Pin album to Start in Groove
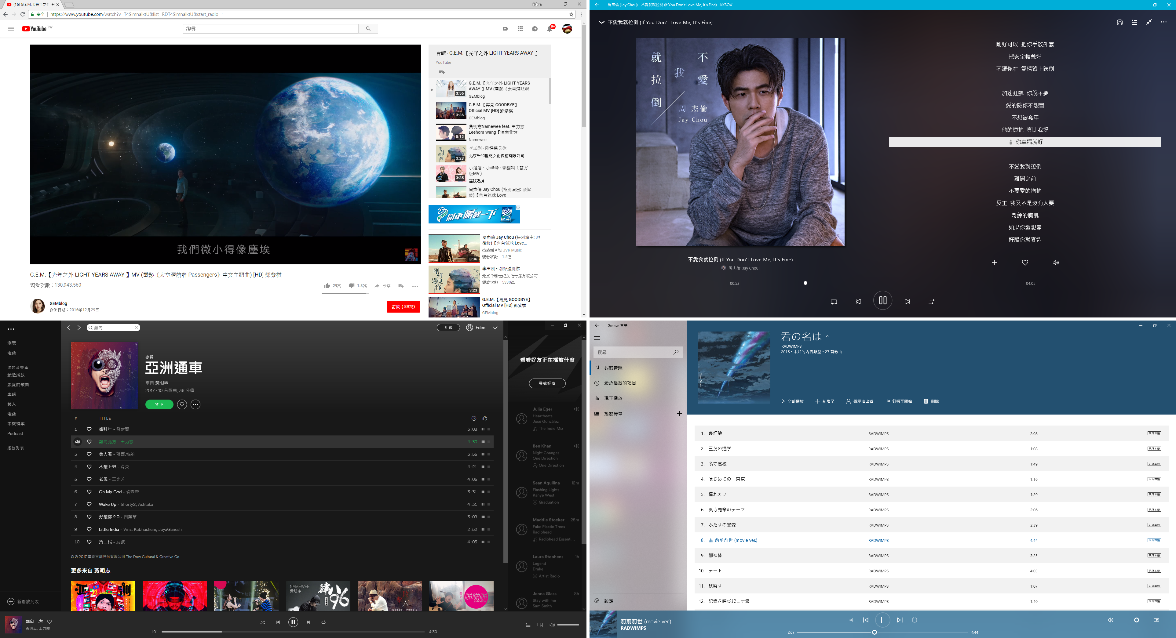1176x638 pixels. pos(898,401)
